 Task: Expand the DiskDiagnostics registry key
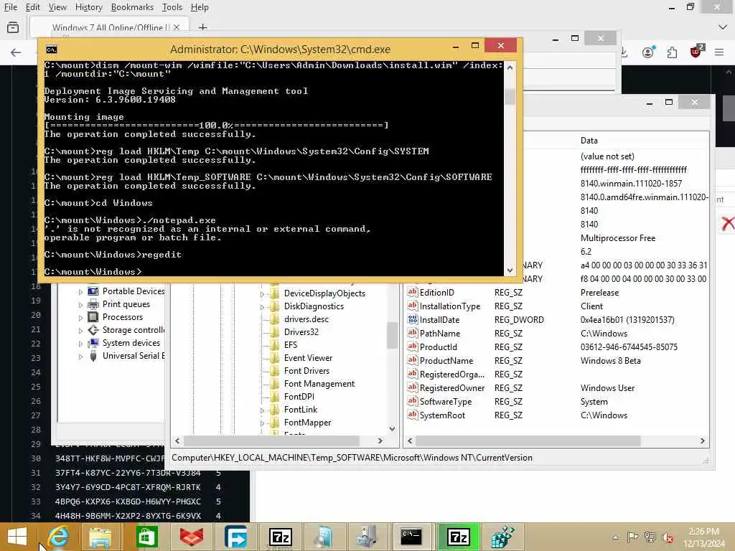click(x=262, y=307)
